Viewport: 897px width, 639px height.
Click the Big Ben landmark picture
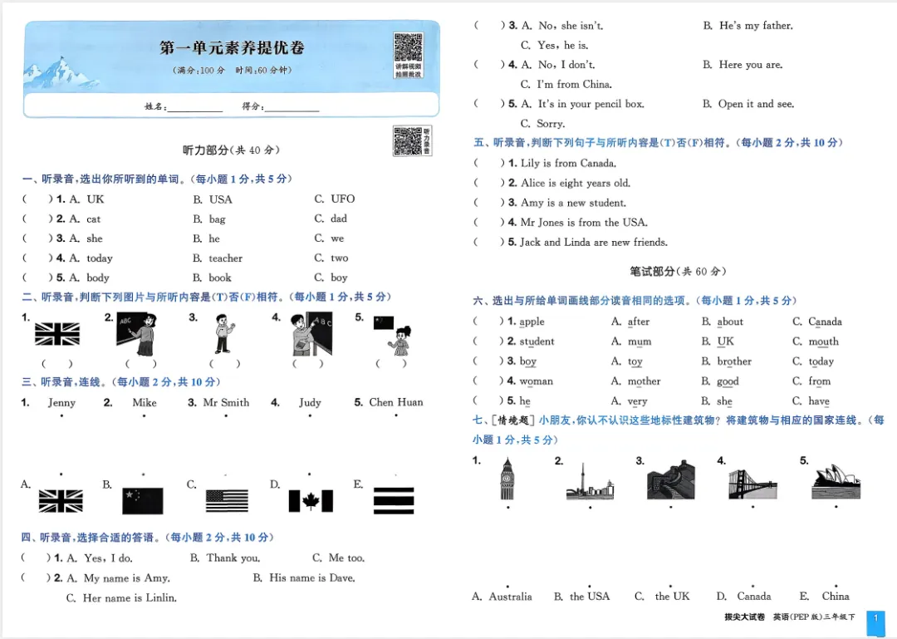pos(509,479)
